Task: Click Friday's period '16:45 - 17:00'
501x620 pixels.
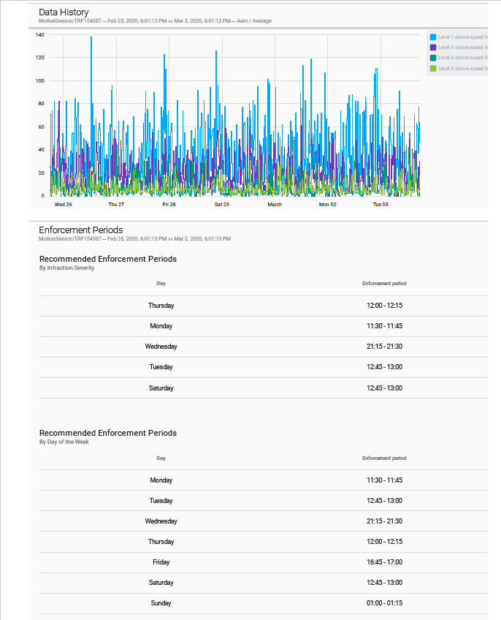Action: coord(384,562)
